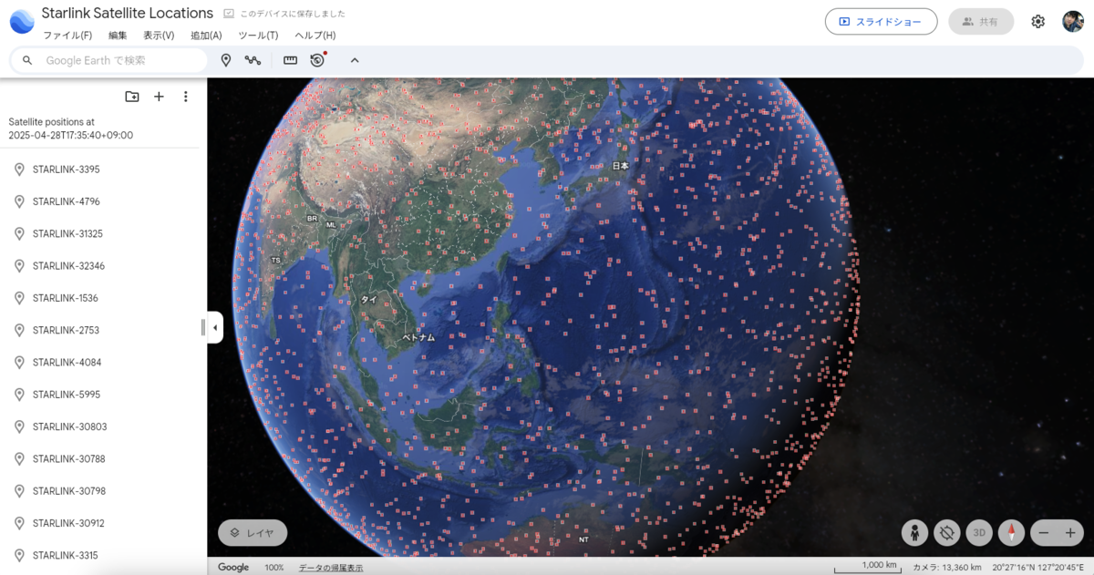
Task: Switch to 3D view mode
Action: (979, 533)
